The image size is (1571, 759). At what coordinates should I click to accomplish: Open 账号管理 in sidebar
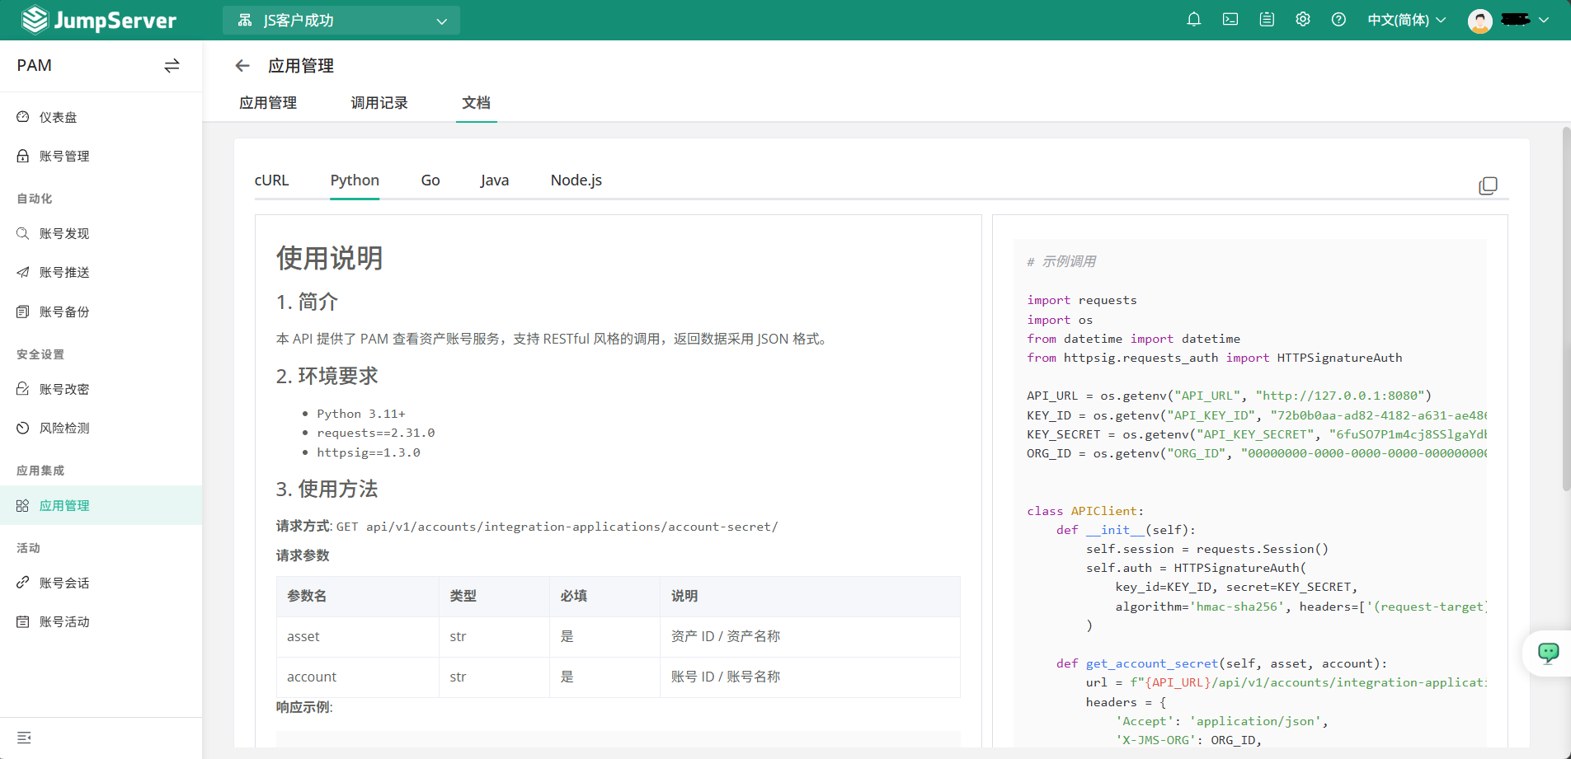pos(101,156)
